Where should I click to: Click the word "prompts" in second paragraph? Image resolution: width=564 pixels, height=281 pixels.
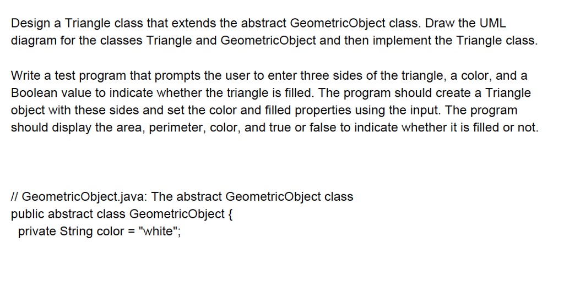(178, 75)
